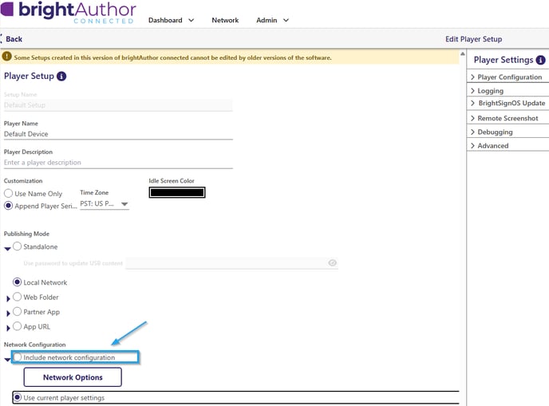
Task: Toggle password visibility eye icon
Action: click(332, 263)
